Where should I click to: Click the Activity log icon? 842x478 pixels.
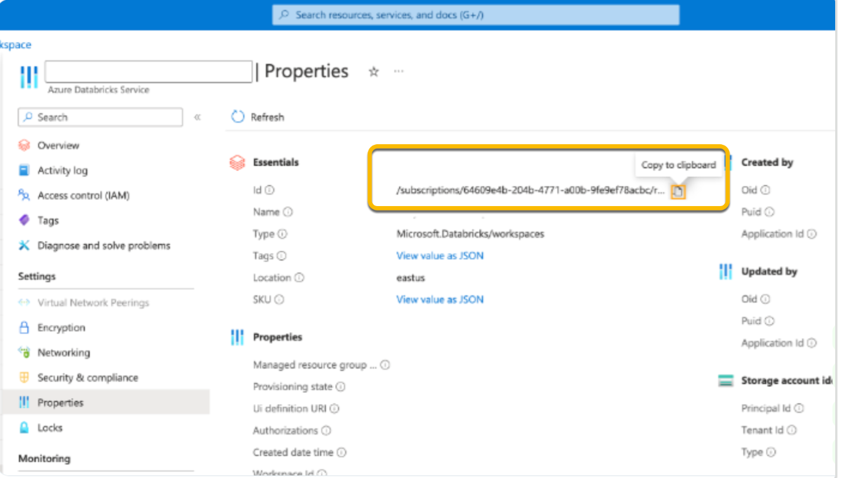coord(24,170)
